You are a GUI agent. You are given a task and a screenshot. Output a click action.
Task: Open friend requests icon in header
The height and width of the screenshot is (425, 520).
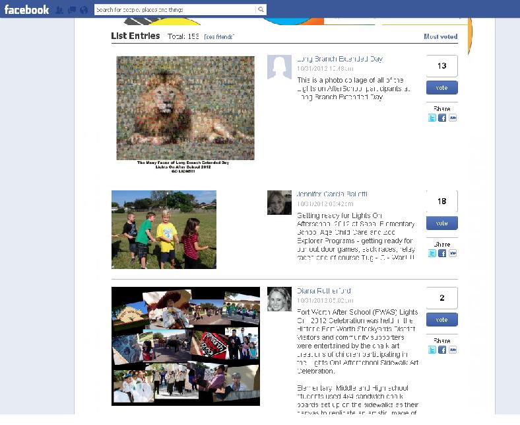(x=59, y=10)
